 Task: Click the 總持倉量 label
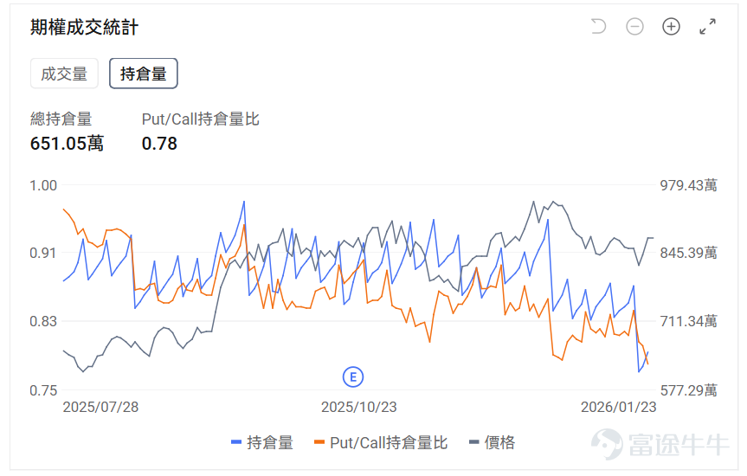tap(61, 119)
